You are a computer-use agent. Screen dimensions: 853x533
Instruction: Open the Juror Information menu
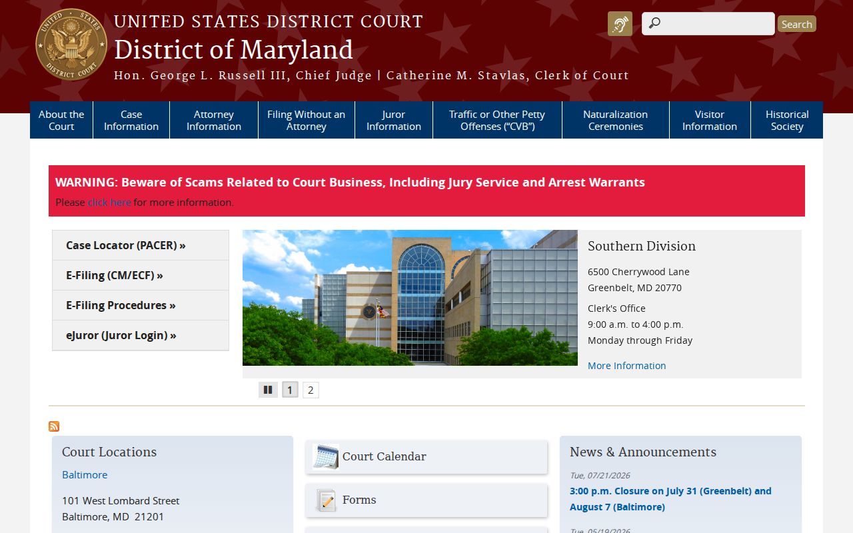[394, 120]
